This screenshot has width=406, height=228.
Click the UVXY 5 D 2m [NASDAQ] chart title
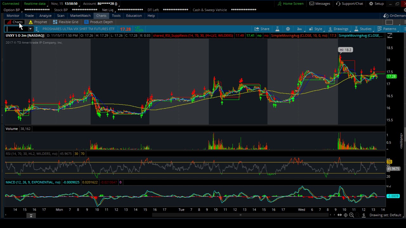tap(25, 35)
